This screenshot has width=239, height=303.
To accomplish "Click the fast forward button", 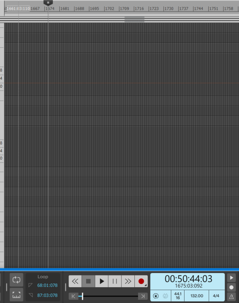I will point(128,281).
